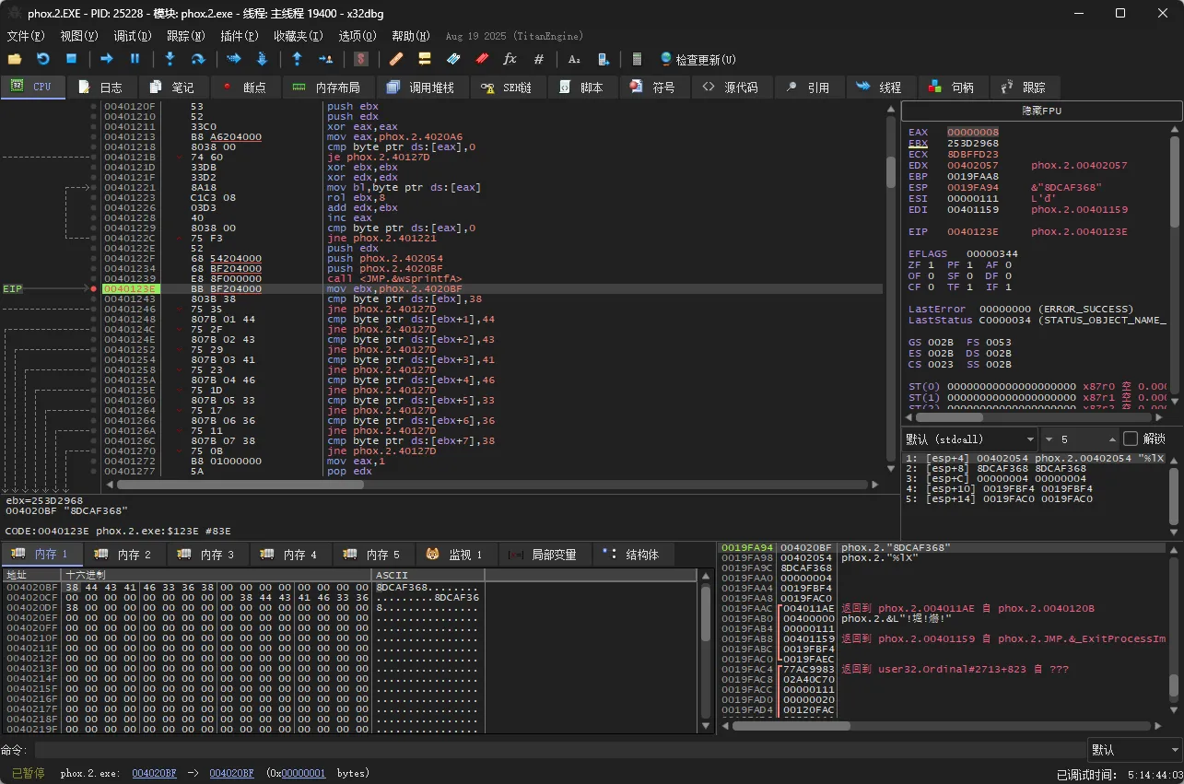Click the run arrow toolbar icon
The height and width of the screenshot is (784, 1184).
tap(107, 59)
